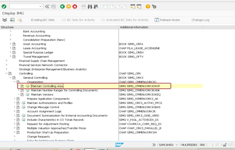Expand the Bank Accounting node
Image resolution: width=235 pixels, height=150 pixels.
11,31
